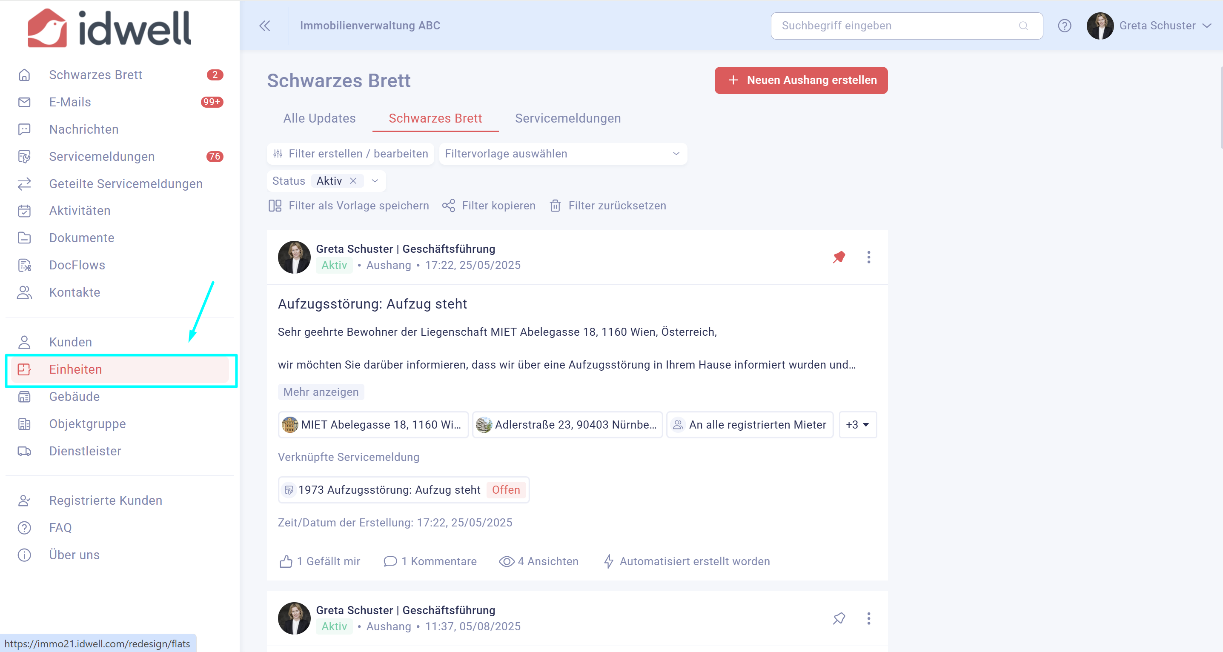Click the Kontakte people icon

point(24,292)
